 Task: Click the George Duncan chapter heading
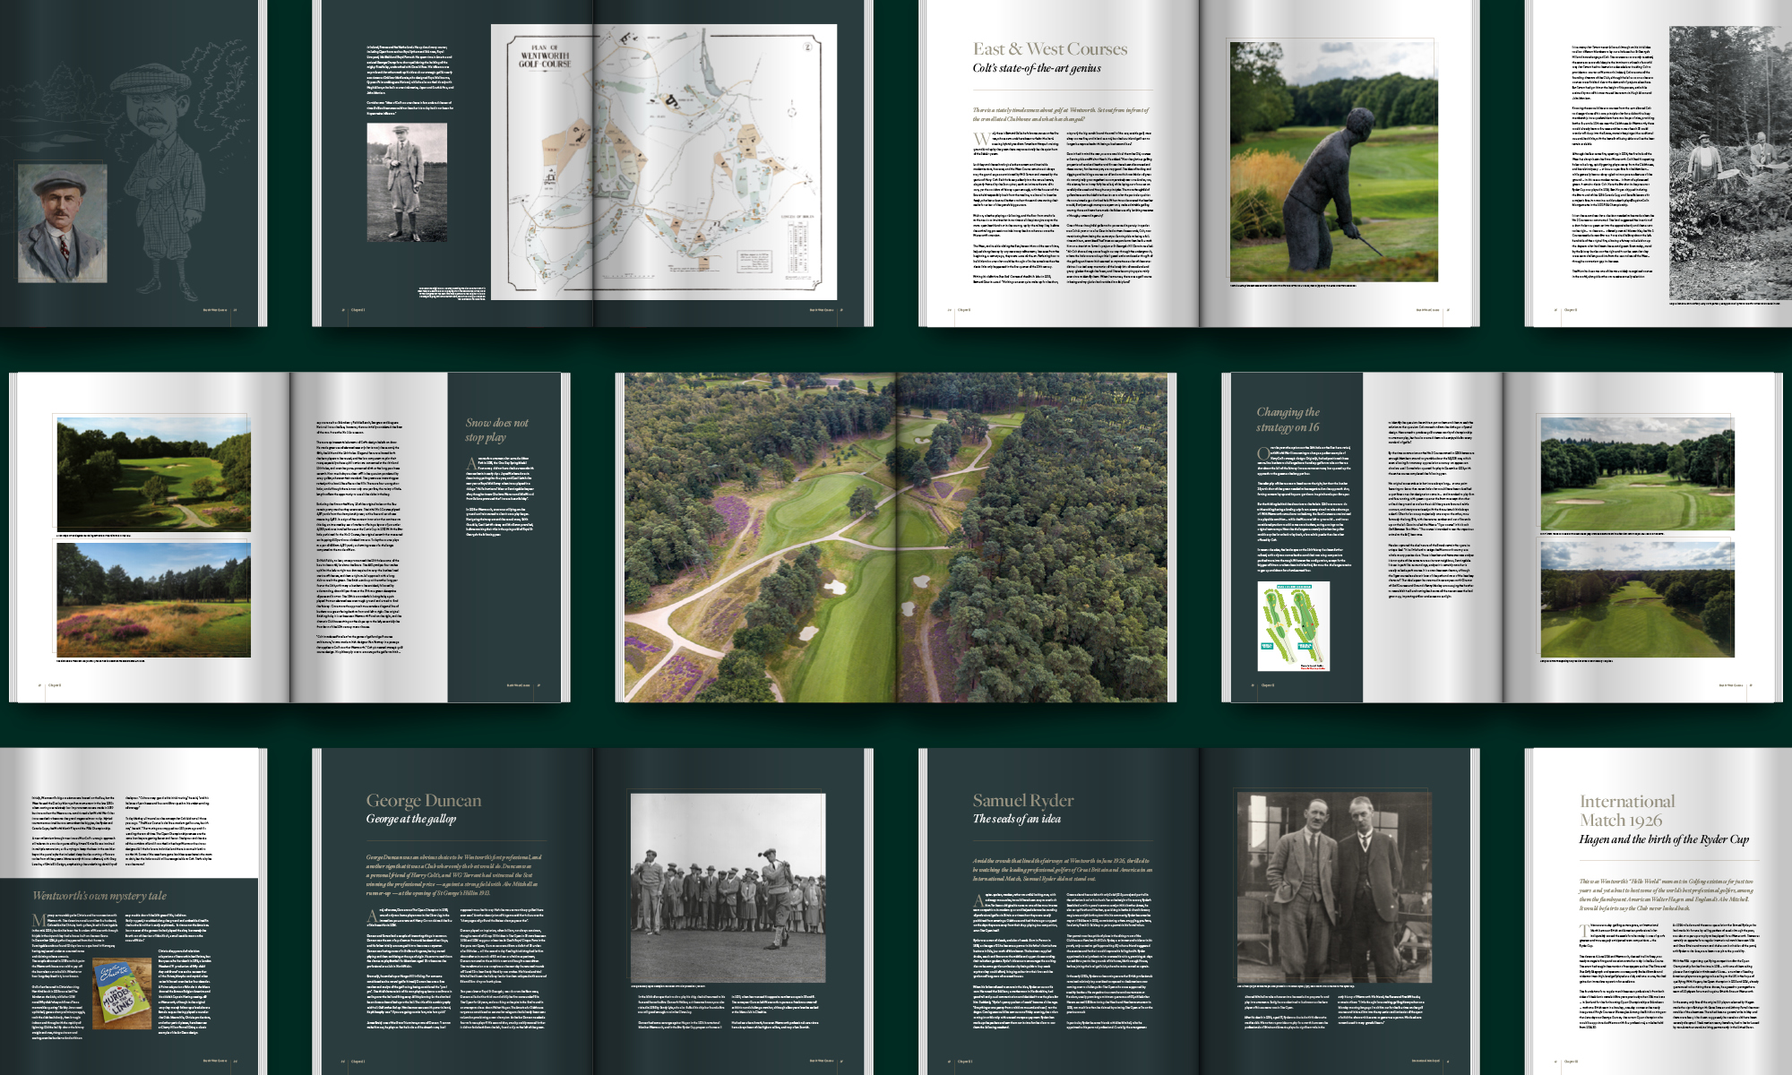(x=423, y=801)
